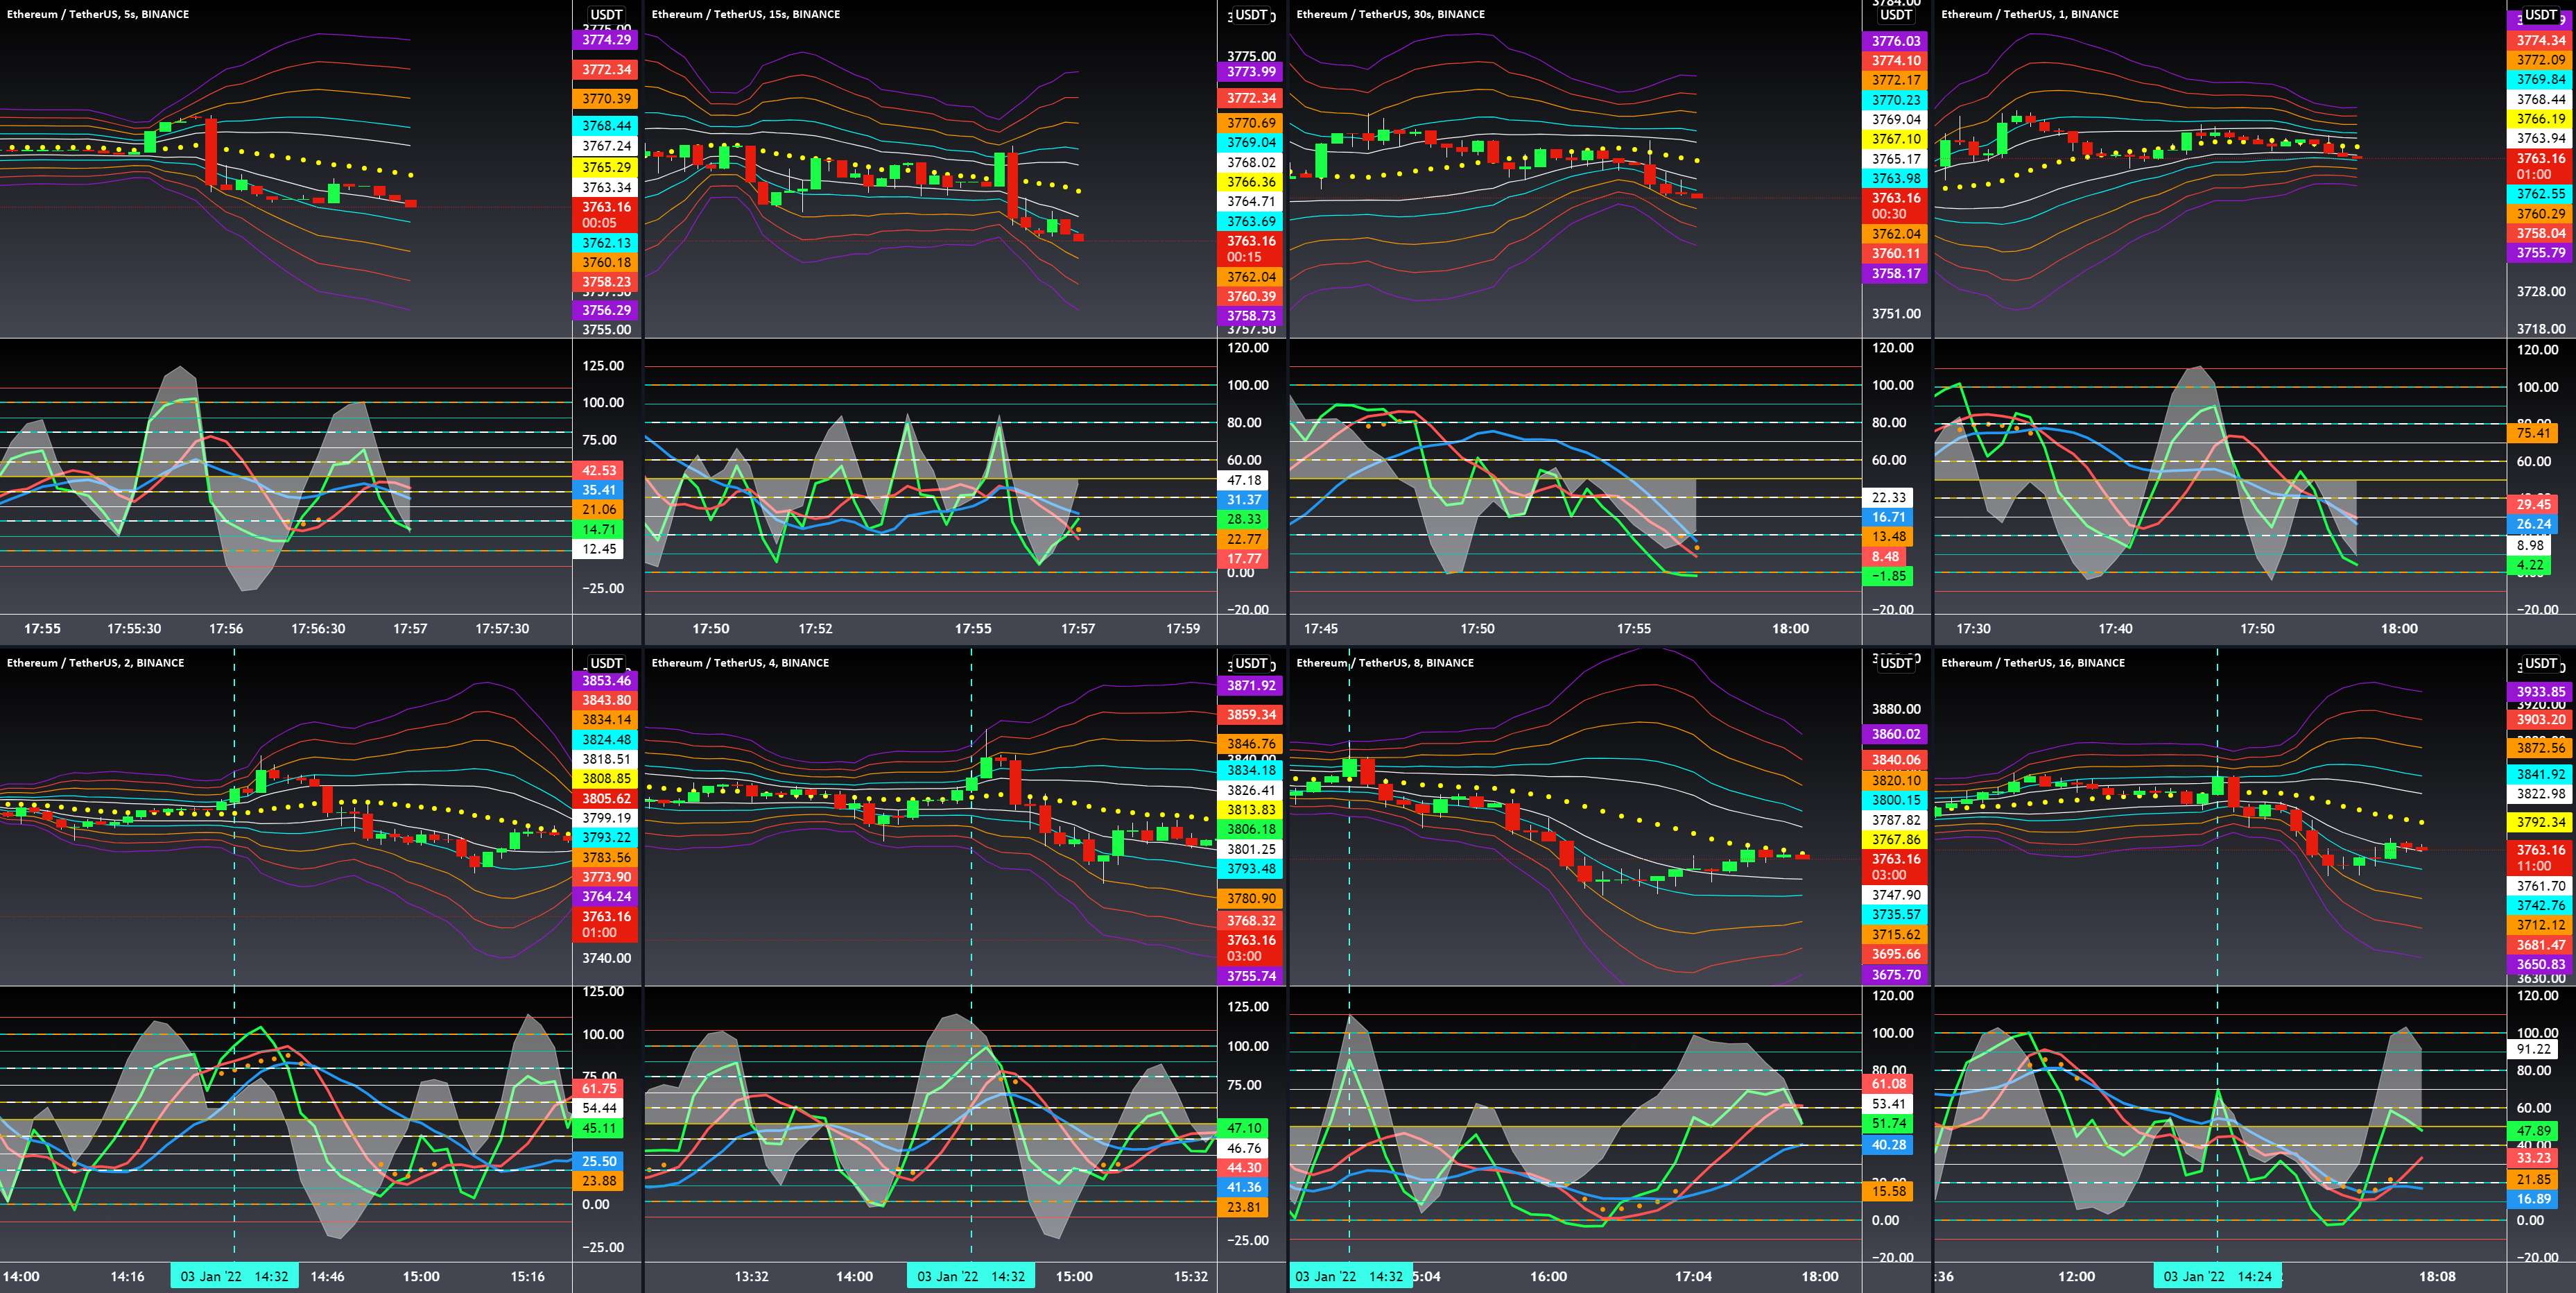The width and height of the screenshot is (2576, 1293).
Task: Click the red '3763.16 00:05' countdown price label
Action: 606,215
